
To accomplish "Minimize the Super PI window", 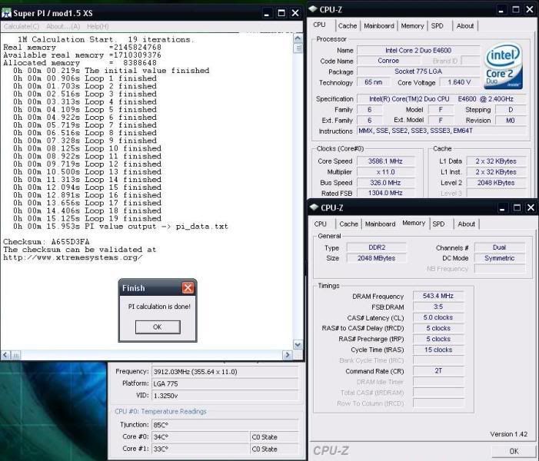I will click(x=265, y=13).
